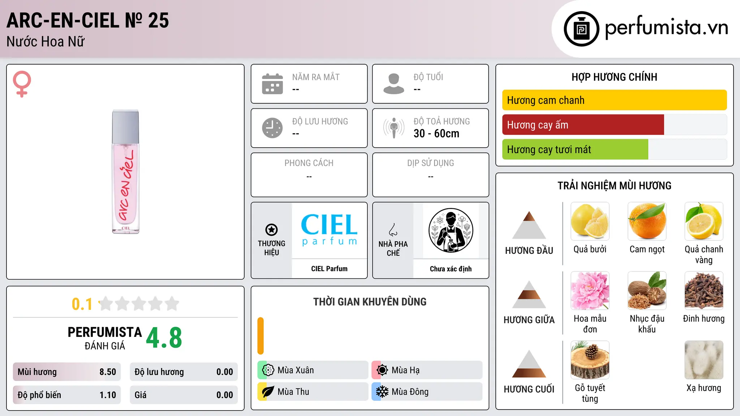The height and width of the screenshot is (416, 740).
Task: Click the Mùa Đông snowflake icon
Action: click(382, 392)
